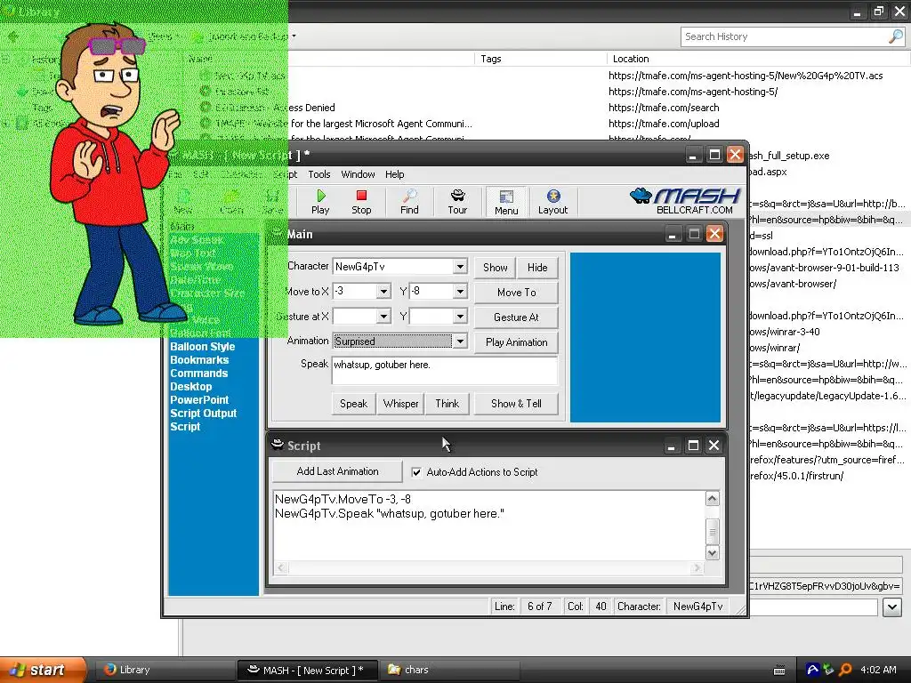Click the Move To button
911x683 pixels.
click(x=517, y=292)
